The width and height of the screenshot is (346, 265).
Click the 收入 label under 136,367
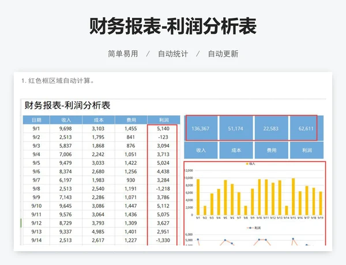(x=201, y=150)
